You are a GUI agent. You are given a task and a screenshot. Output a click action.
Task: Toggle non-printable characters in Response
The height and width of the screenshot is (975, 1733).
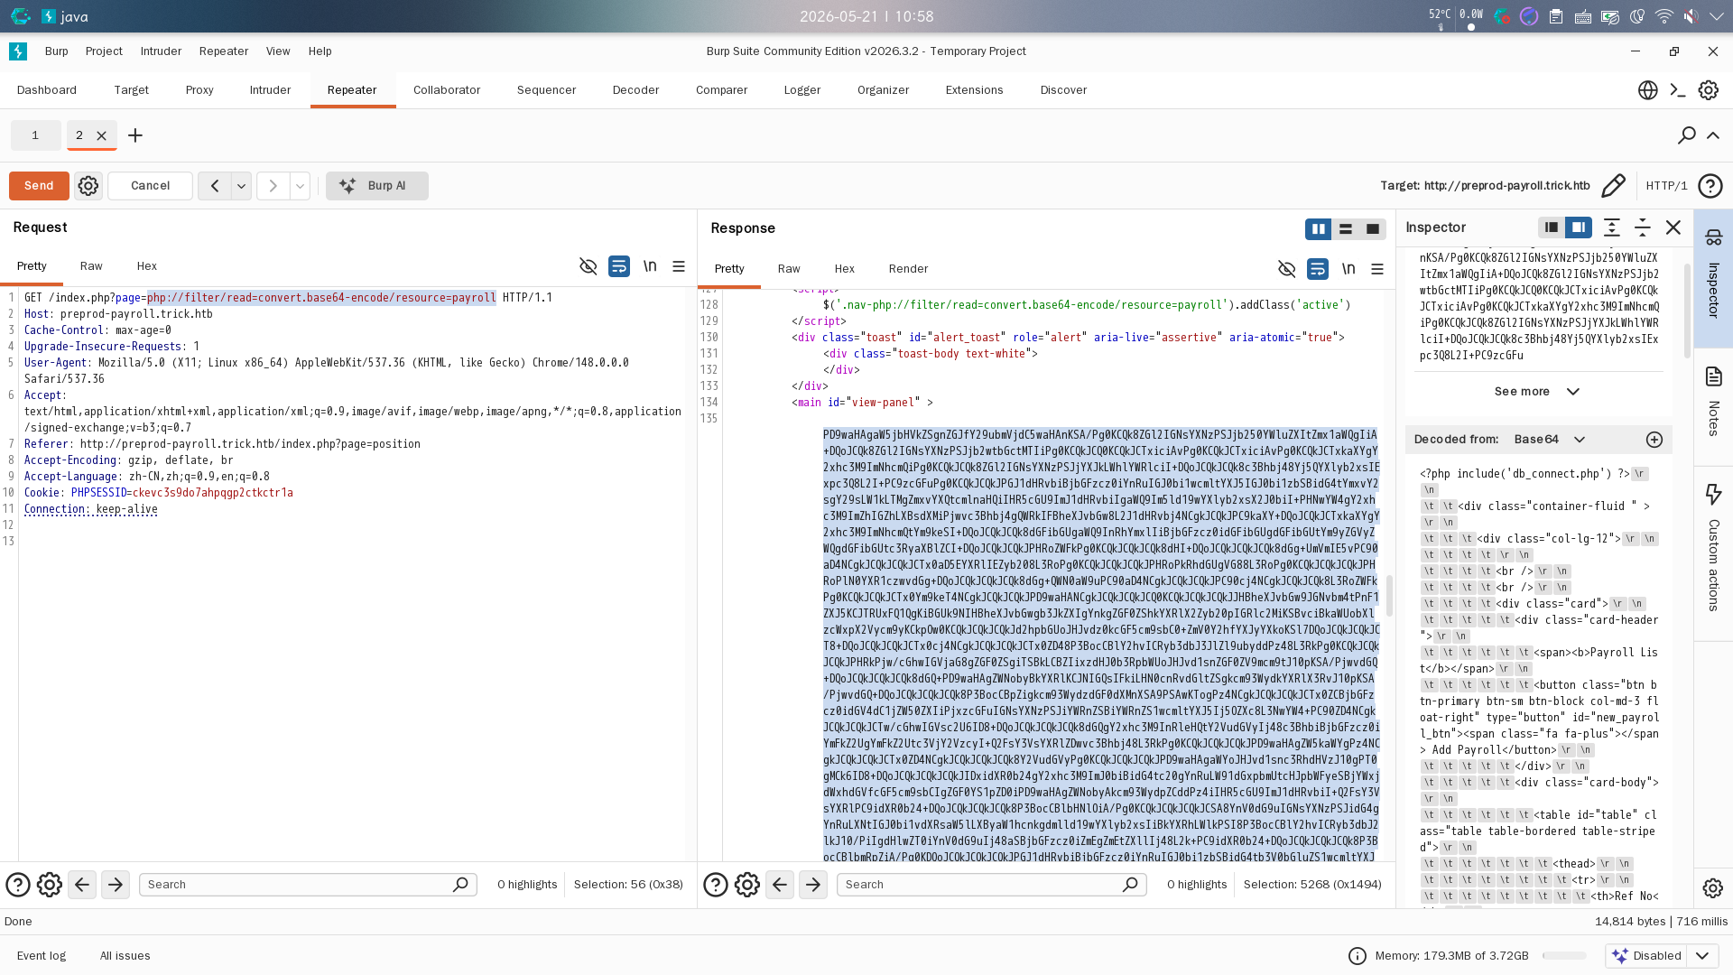1348,269
